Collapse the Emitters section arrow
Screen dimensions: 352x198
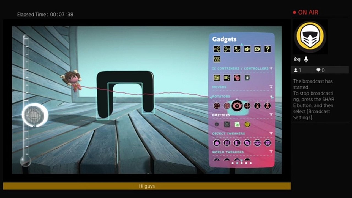(x=271, y=115)
